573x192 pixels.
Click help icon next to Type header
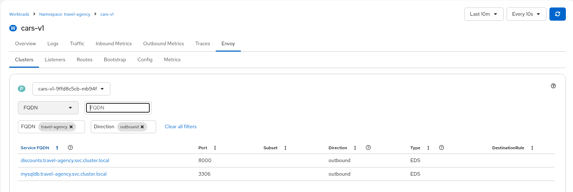[x=442, y=147]
